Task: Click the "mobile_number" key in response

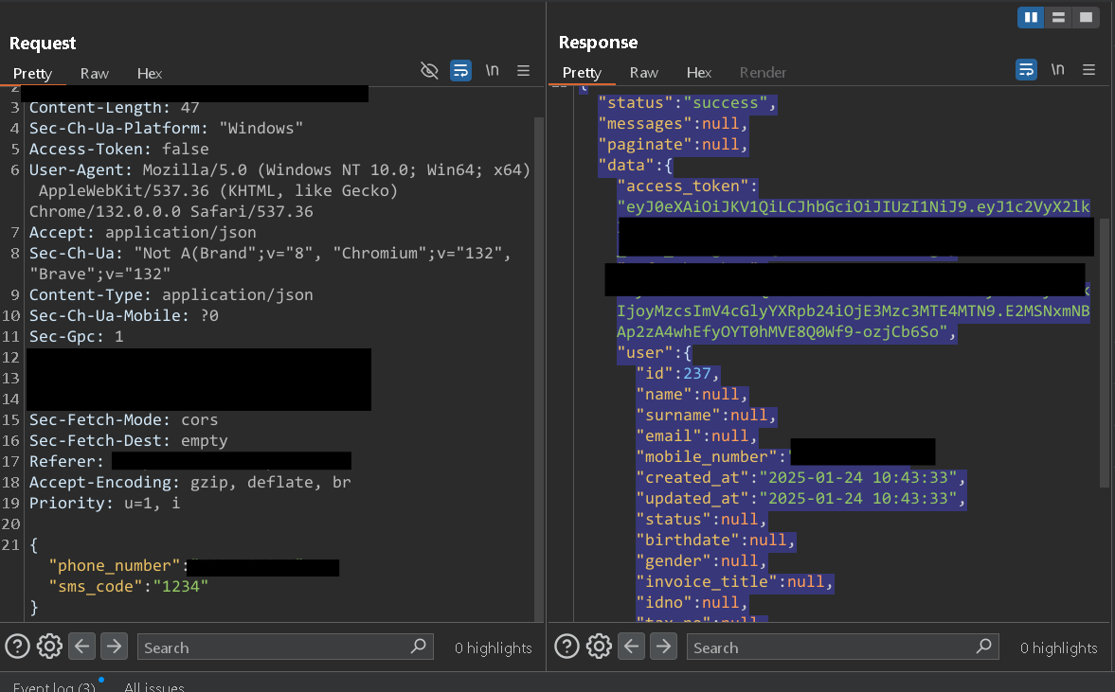Action: (707, 457)
